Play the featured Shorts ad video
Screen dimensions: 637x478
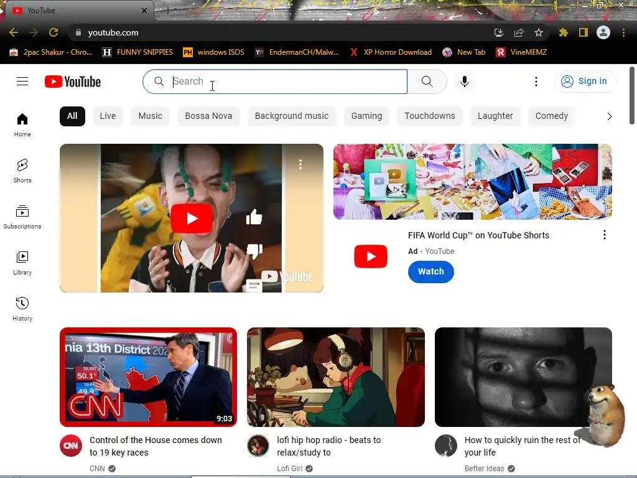coord(192,218)
